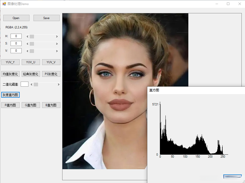245x183 pixels.
Task: Show the 灰度直方图 histogram
Action: tap(10, 95)
